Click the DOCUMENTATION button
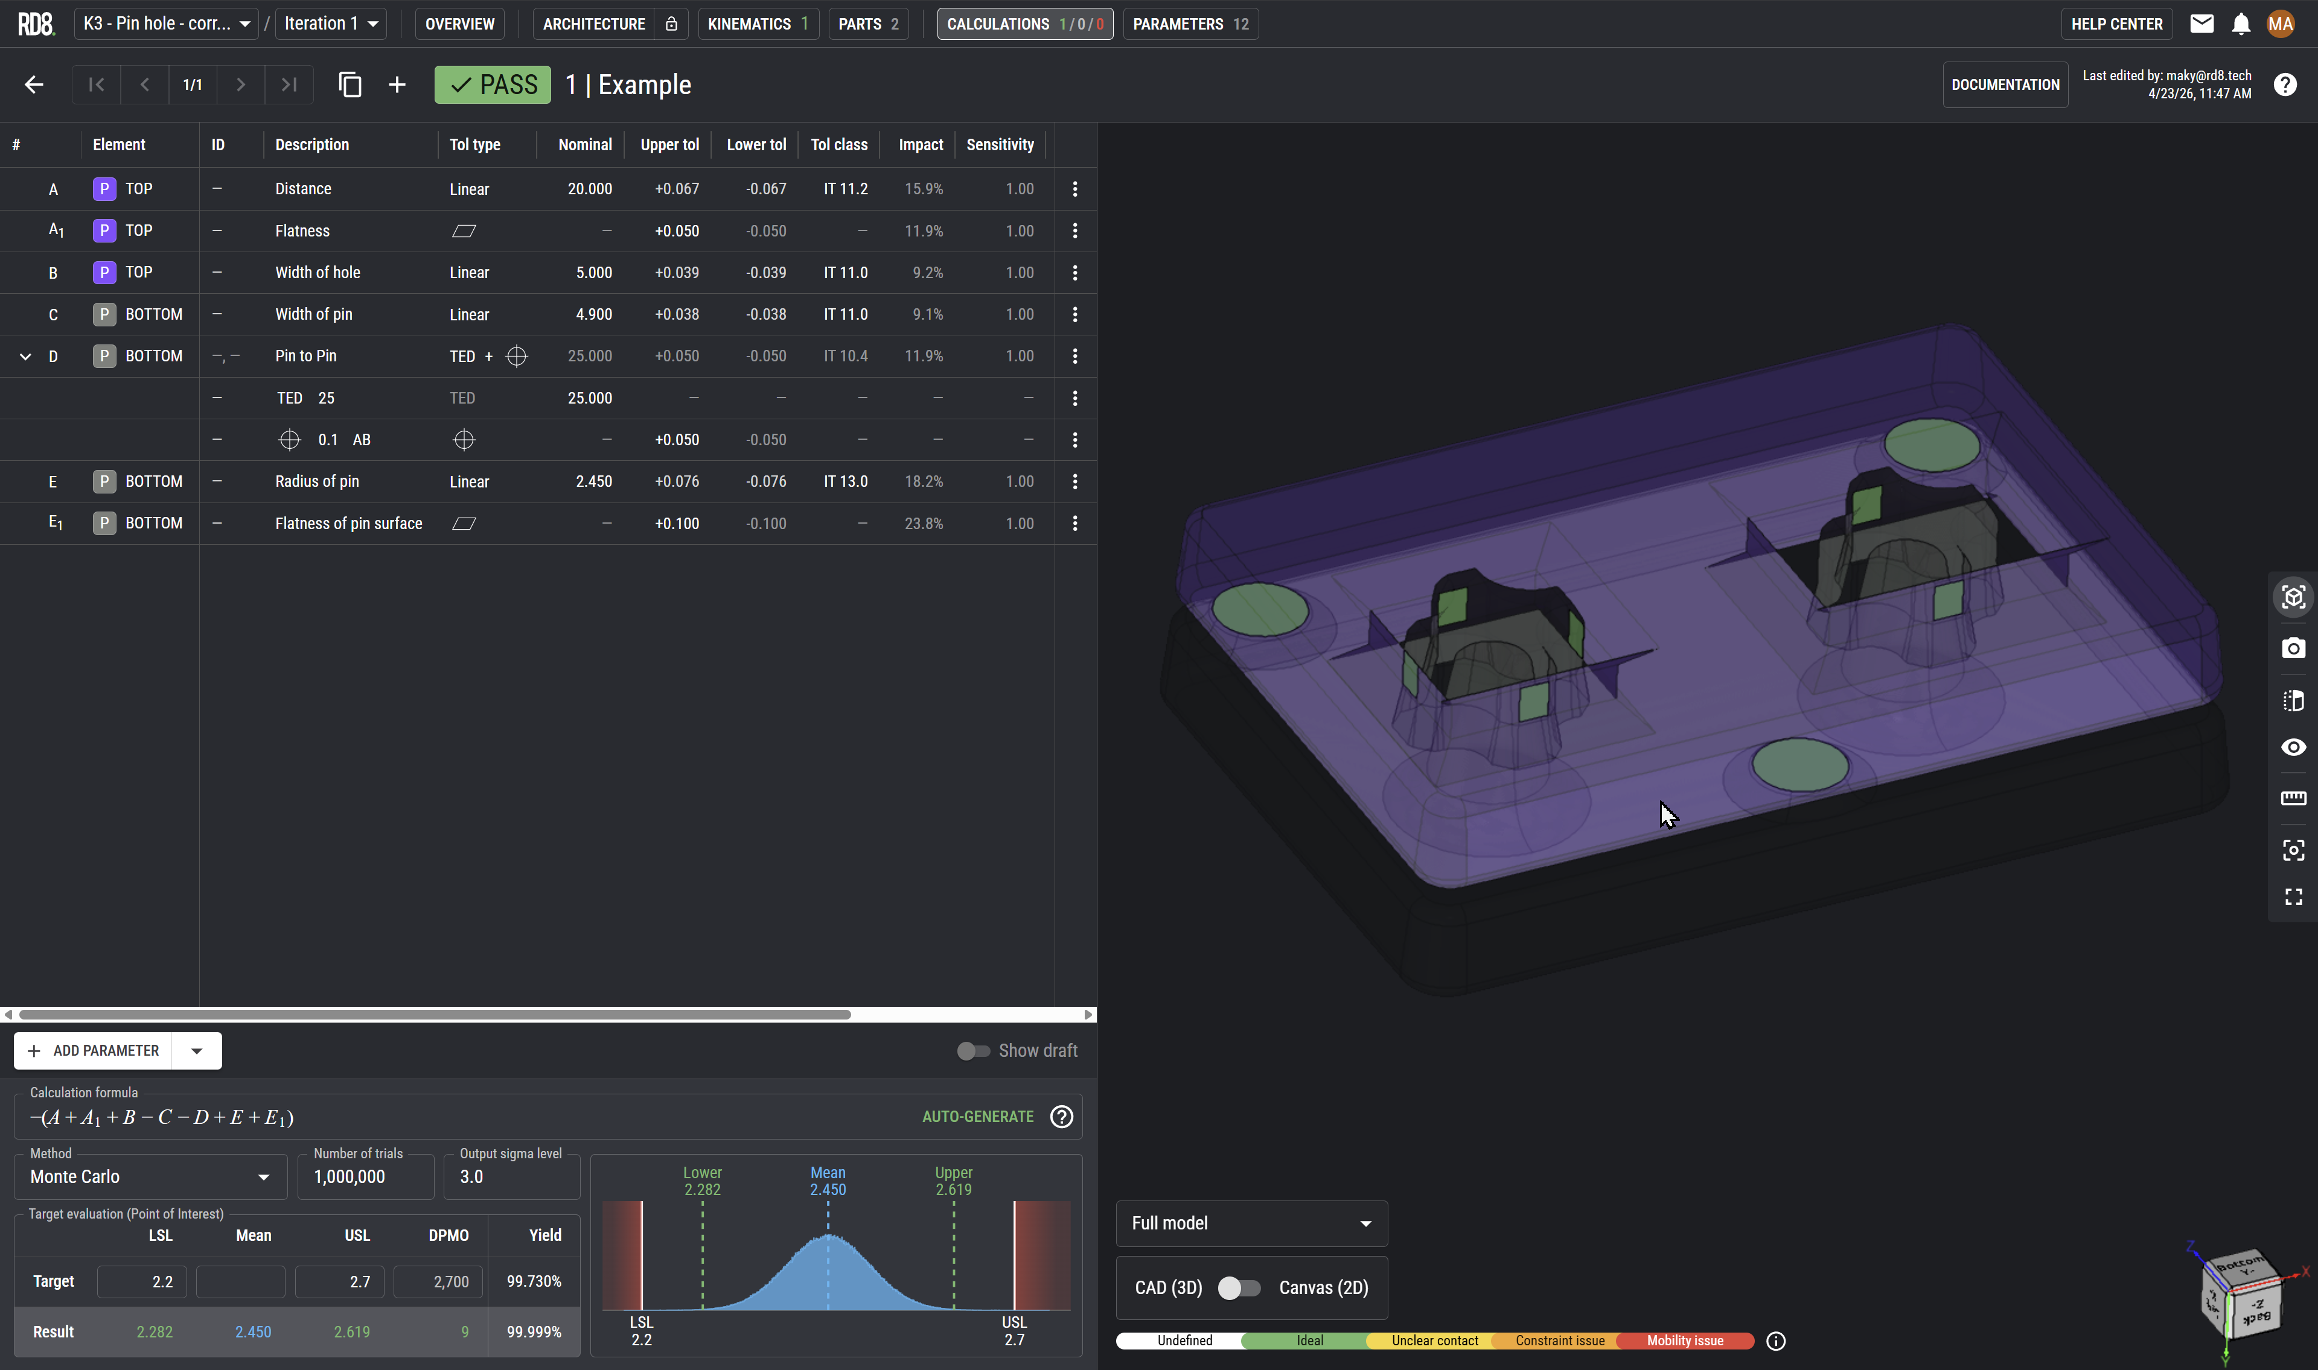 pos(2005,85)
